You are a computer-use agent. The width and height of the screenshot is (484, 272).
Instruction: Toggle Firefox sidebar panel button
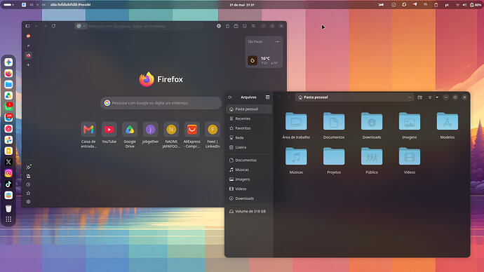(x=27, y=26)
